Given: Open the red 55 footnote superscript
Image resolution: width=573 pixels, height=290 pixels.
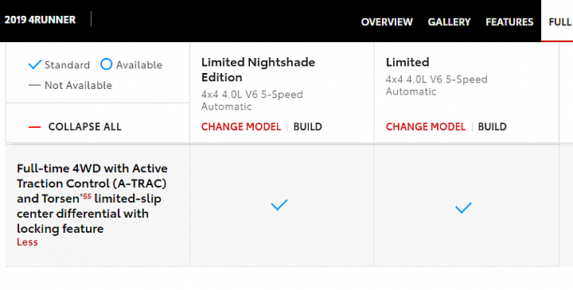Looking at the screenshot, I should [86, 196].
